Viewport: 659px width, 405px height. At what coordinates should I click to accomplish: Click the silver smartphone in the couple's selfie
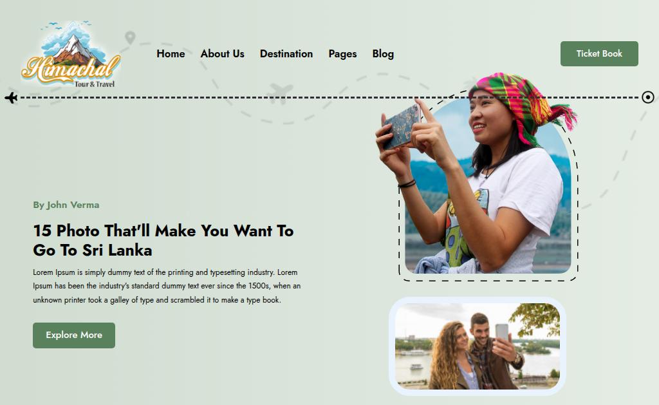pos(502,332)
